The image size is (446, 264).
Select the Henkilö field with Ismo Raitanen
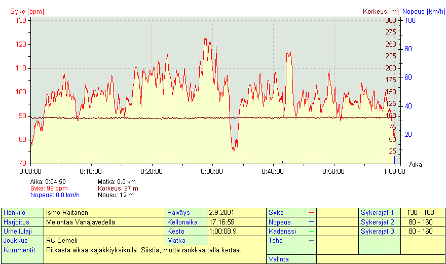click(105, 212)
